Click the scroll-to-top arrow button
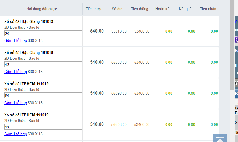The width and height of the screenshot is (238, 142). tap(220, 138)
